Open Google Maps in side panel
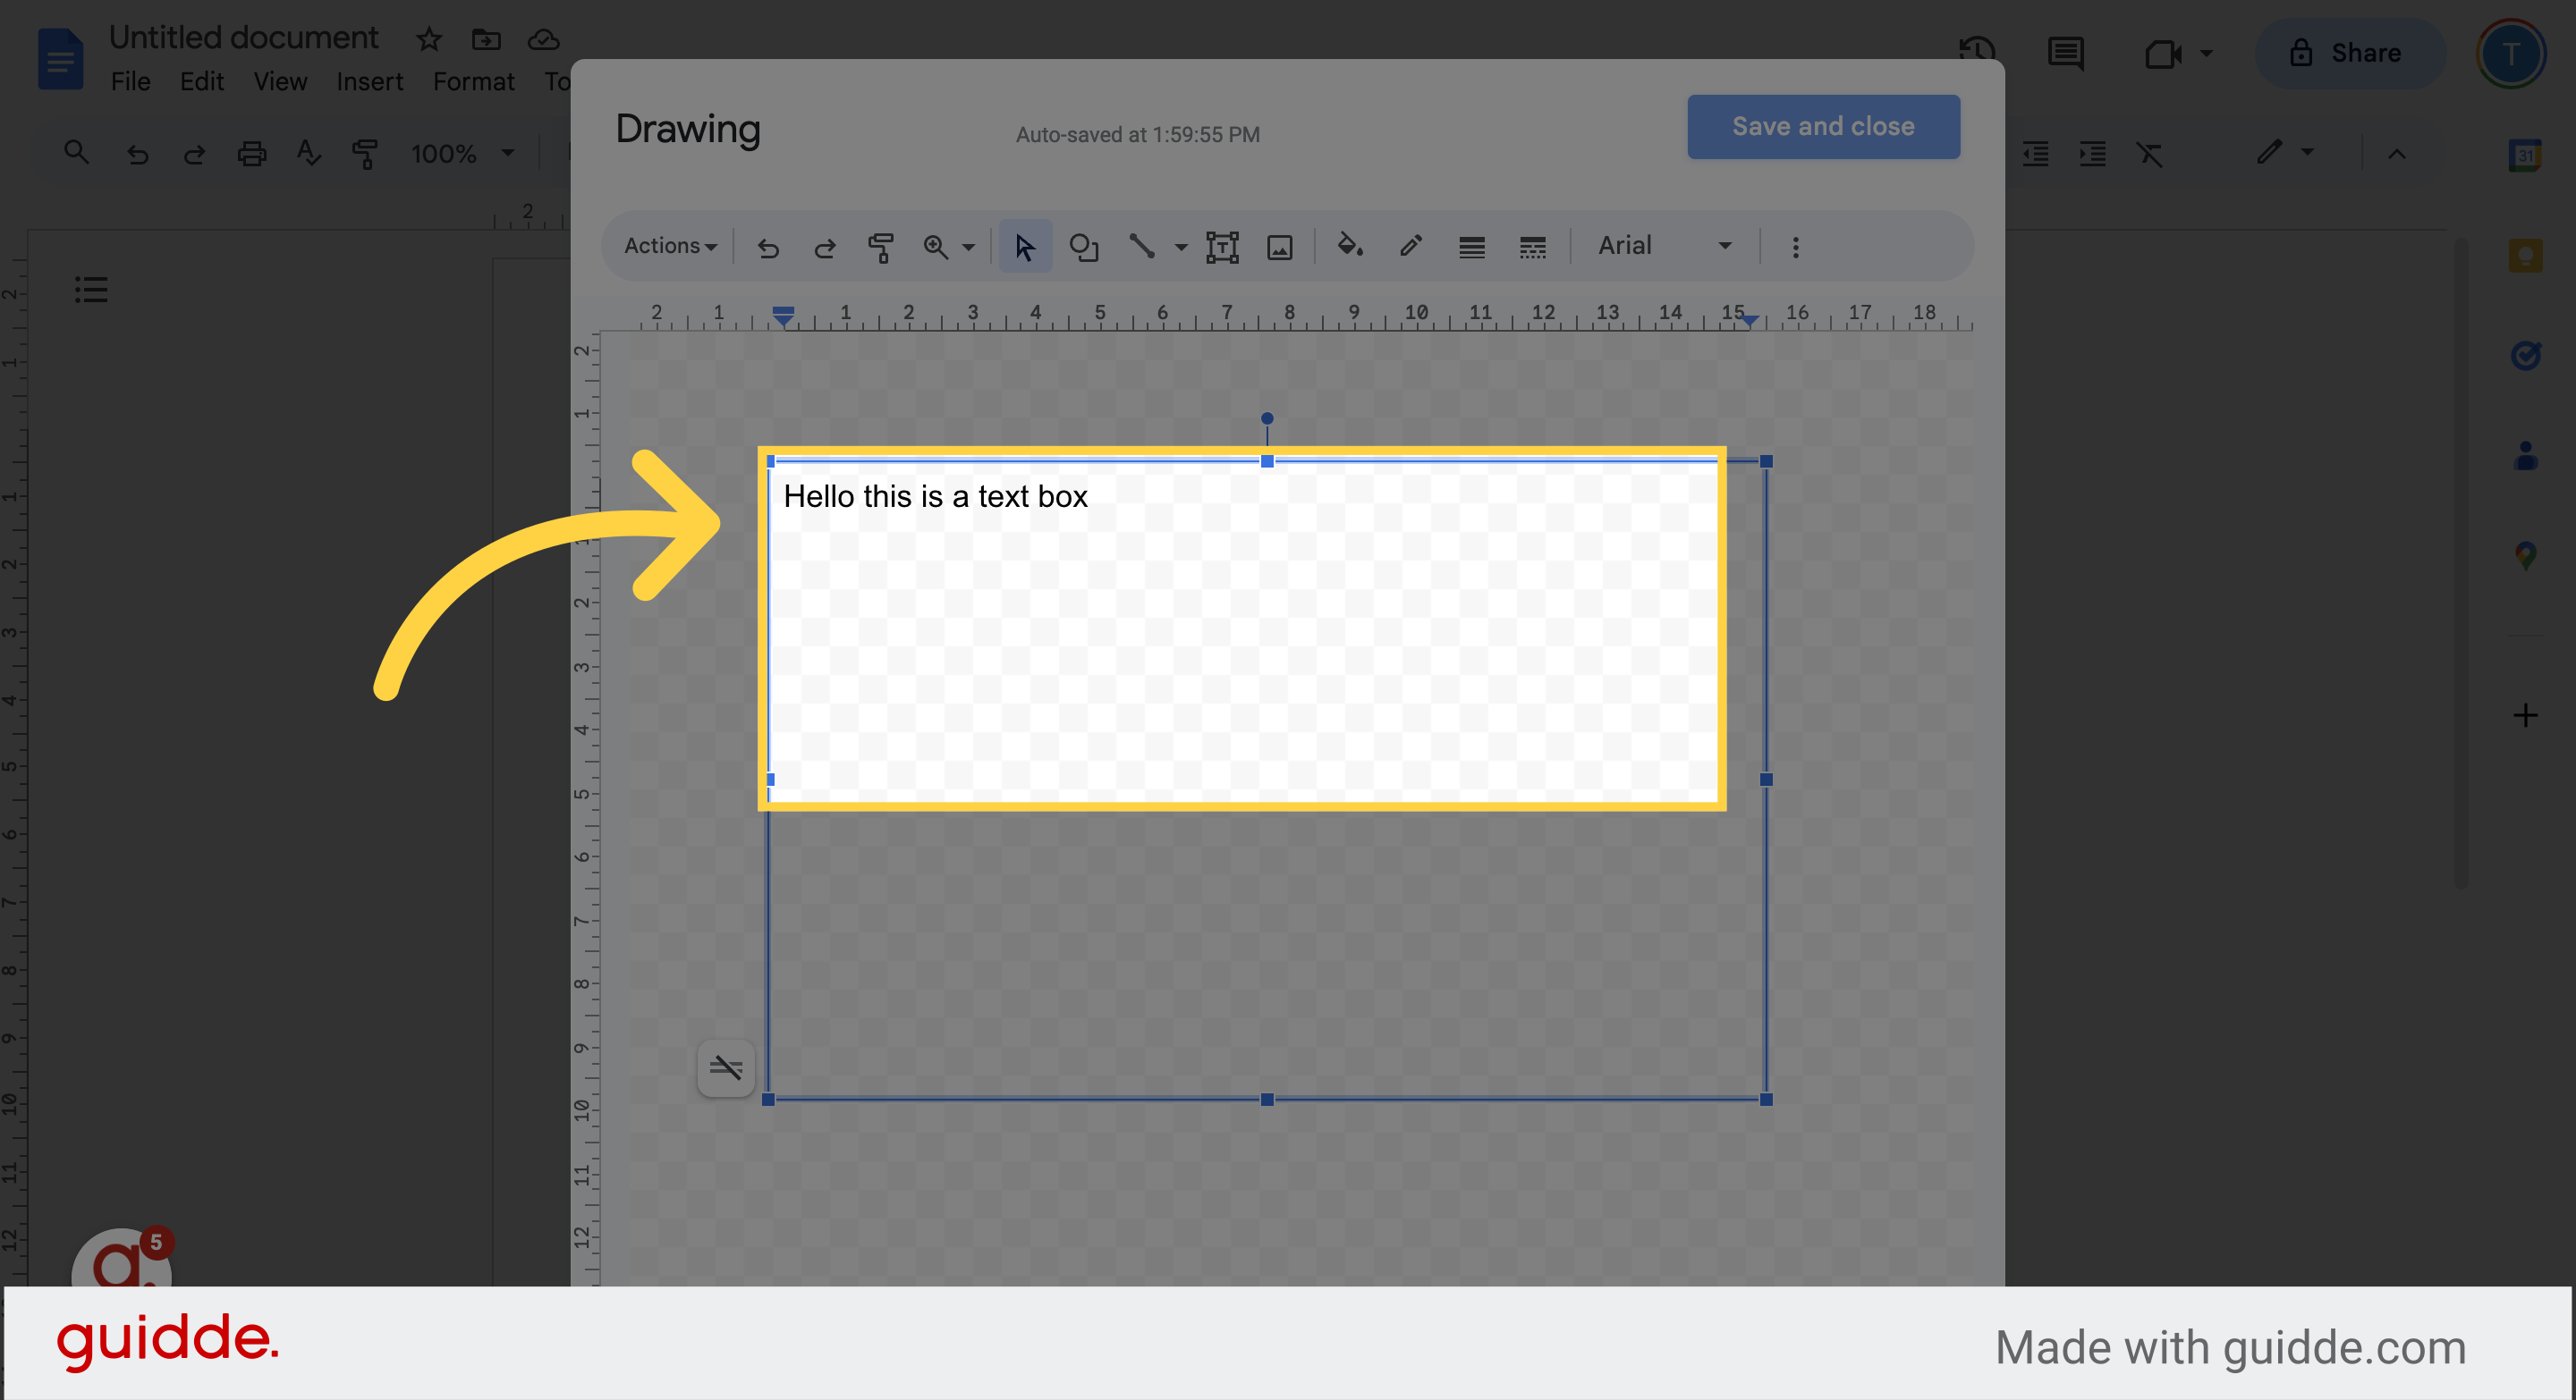 tap(2526, 555)
